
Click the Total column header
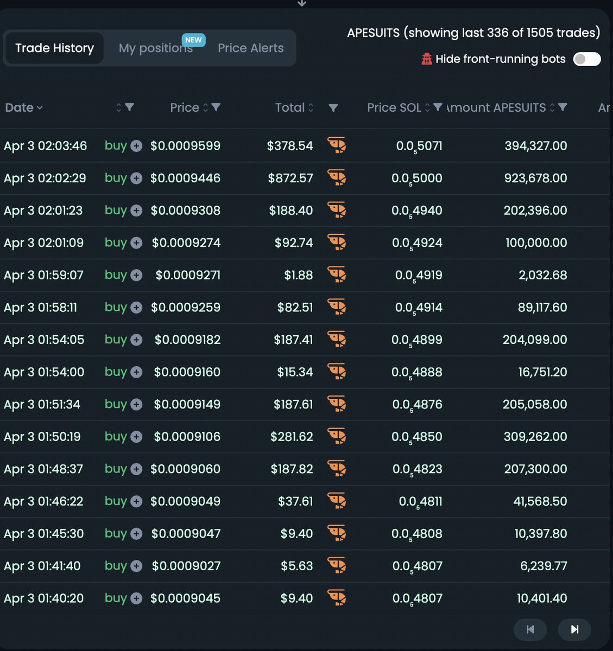pyautogui.click(x=290, y=107)
